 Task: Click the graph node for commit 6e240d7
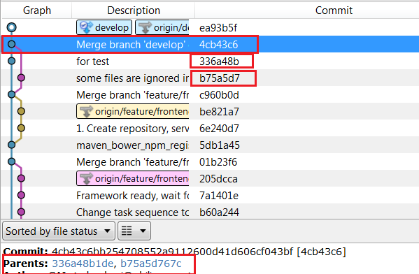[21, 128]
